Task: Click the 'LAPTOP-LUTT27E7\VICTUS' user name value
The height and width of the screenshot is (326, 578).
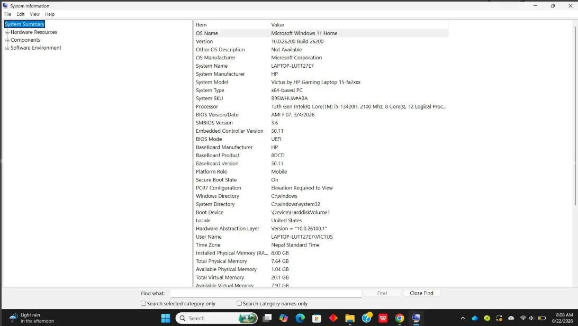Action: pos(302,237)
